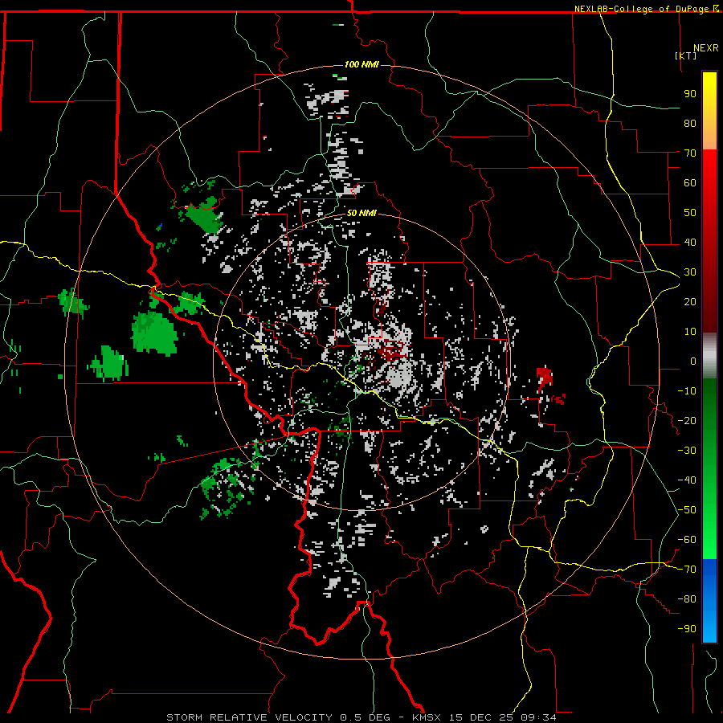This screenshot has height=723, width=723.
Task: Click the -80 value on the velocity scale
Action: [x=687, y=599]
